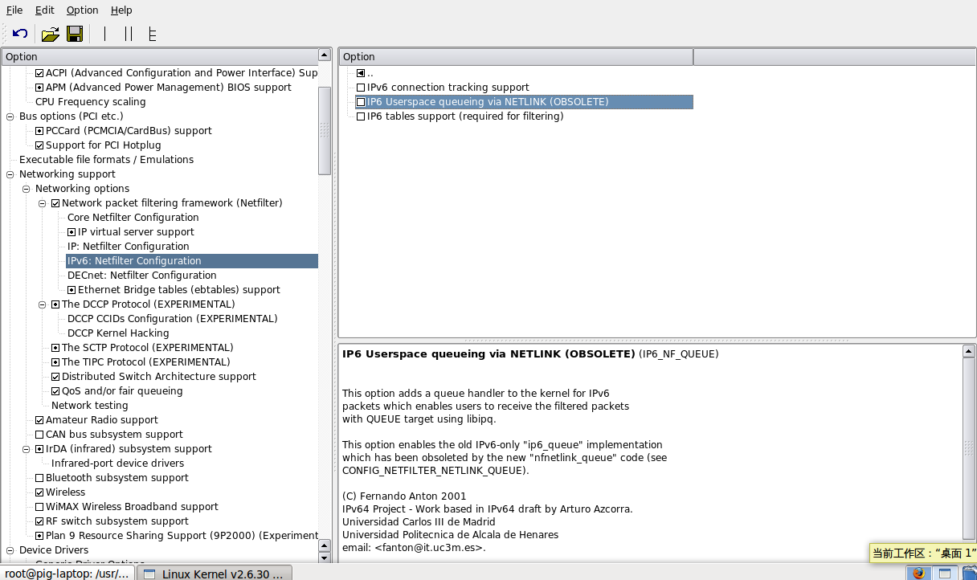Select DCCP Kernel Hacking
This screenshot has width=977, height=580.
(x=118, y=333)
